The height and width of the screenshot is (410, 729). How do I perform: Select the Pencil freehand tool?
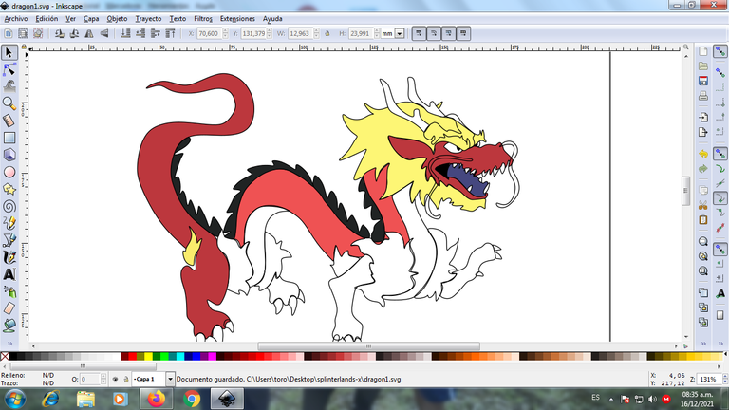pos(9,223)
